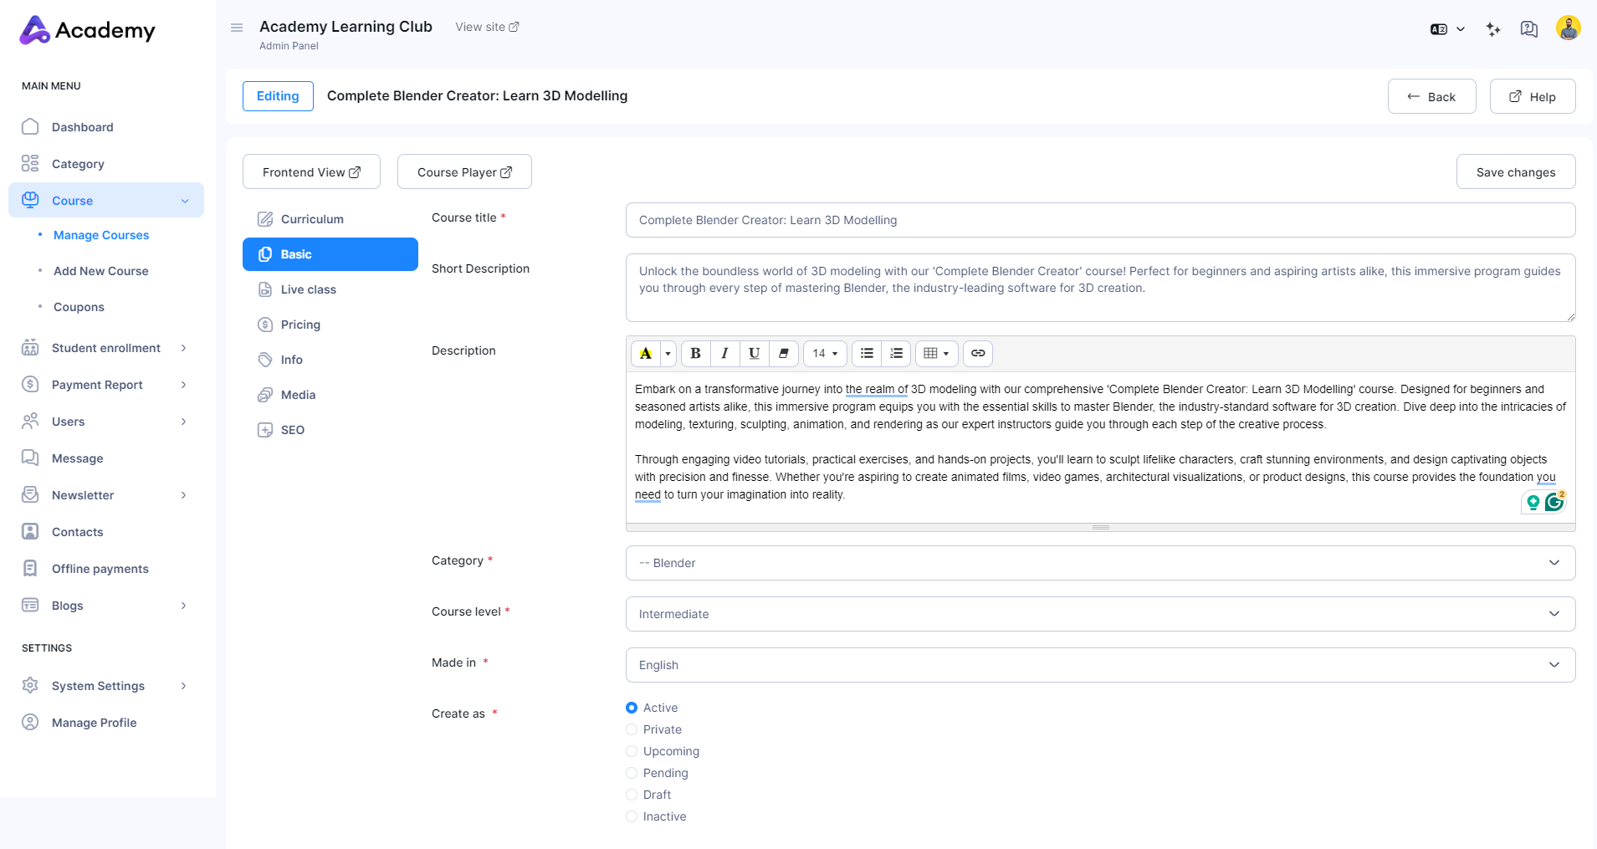Image resolution: width=1597 pixels, height=849 pixels.
Task: Open the user profile avatar
Action: point(1568,28)
